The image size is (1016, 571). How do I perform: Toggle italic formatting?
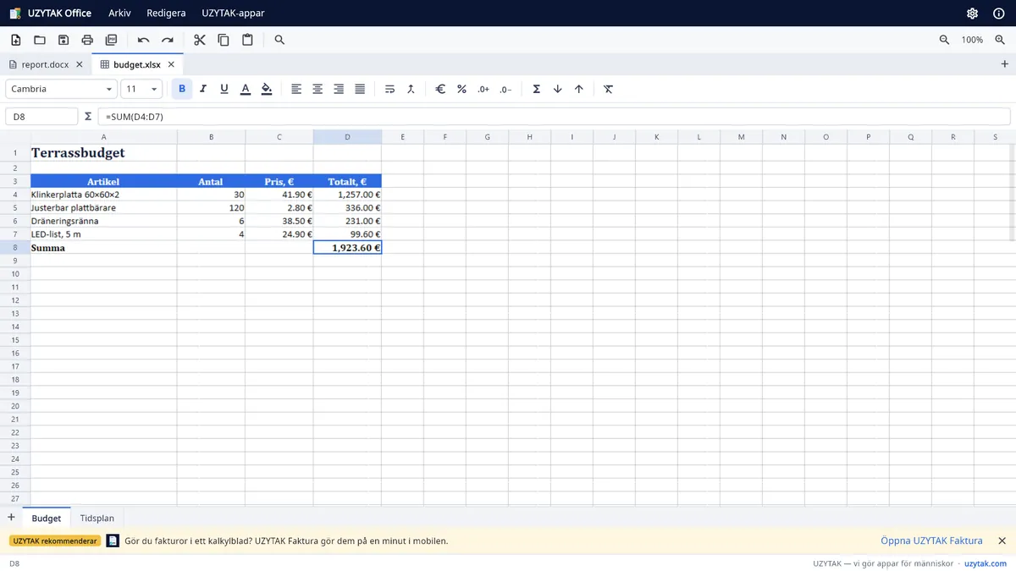point(203,89)
